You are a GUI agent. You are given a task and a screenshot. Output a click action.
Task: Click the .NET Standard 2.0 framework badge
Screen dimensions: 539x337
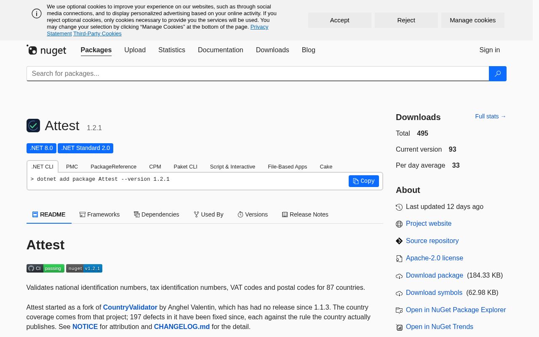point(85,148)
